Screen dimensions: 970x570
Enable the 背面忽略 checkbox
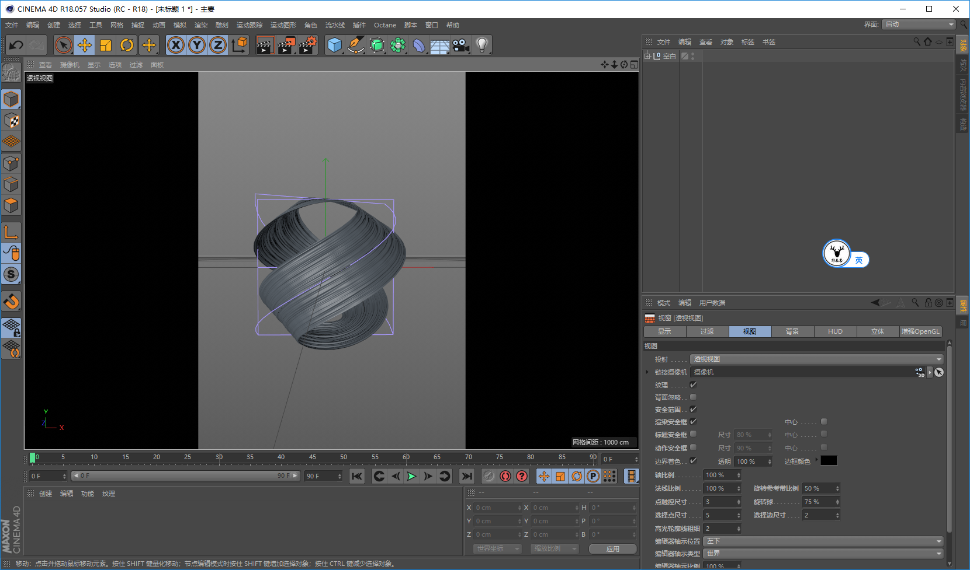pyautogui.click(x=693, y=397)
